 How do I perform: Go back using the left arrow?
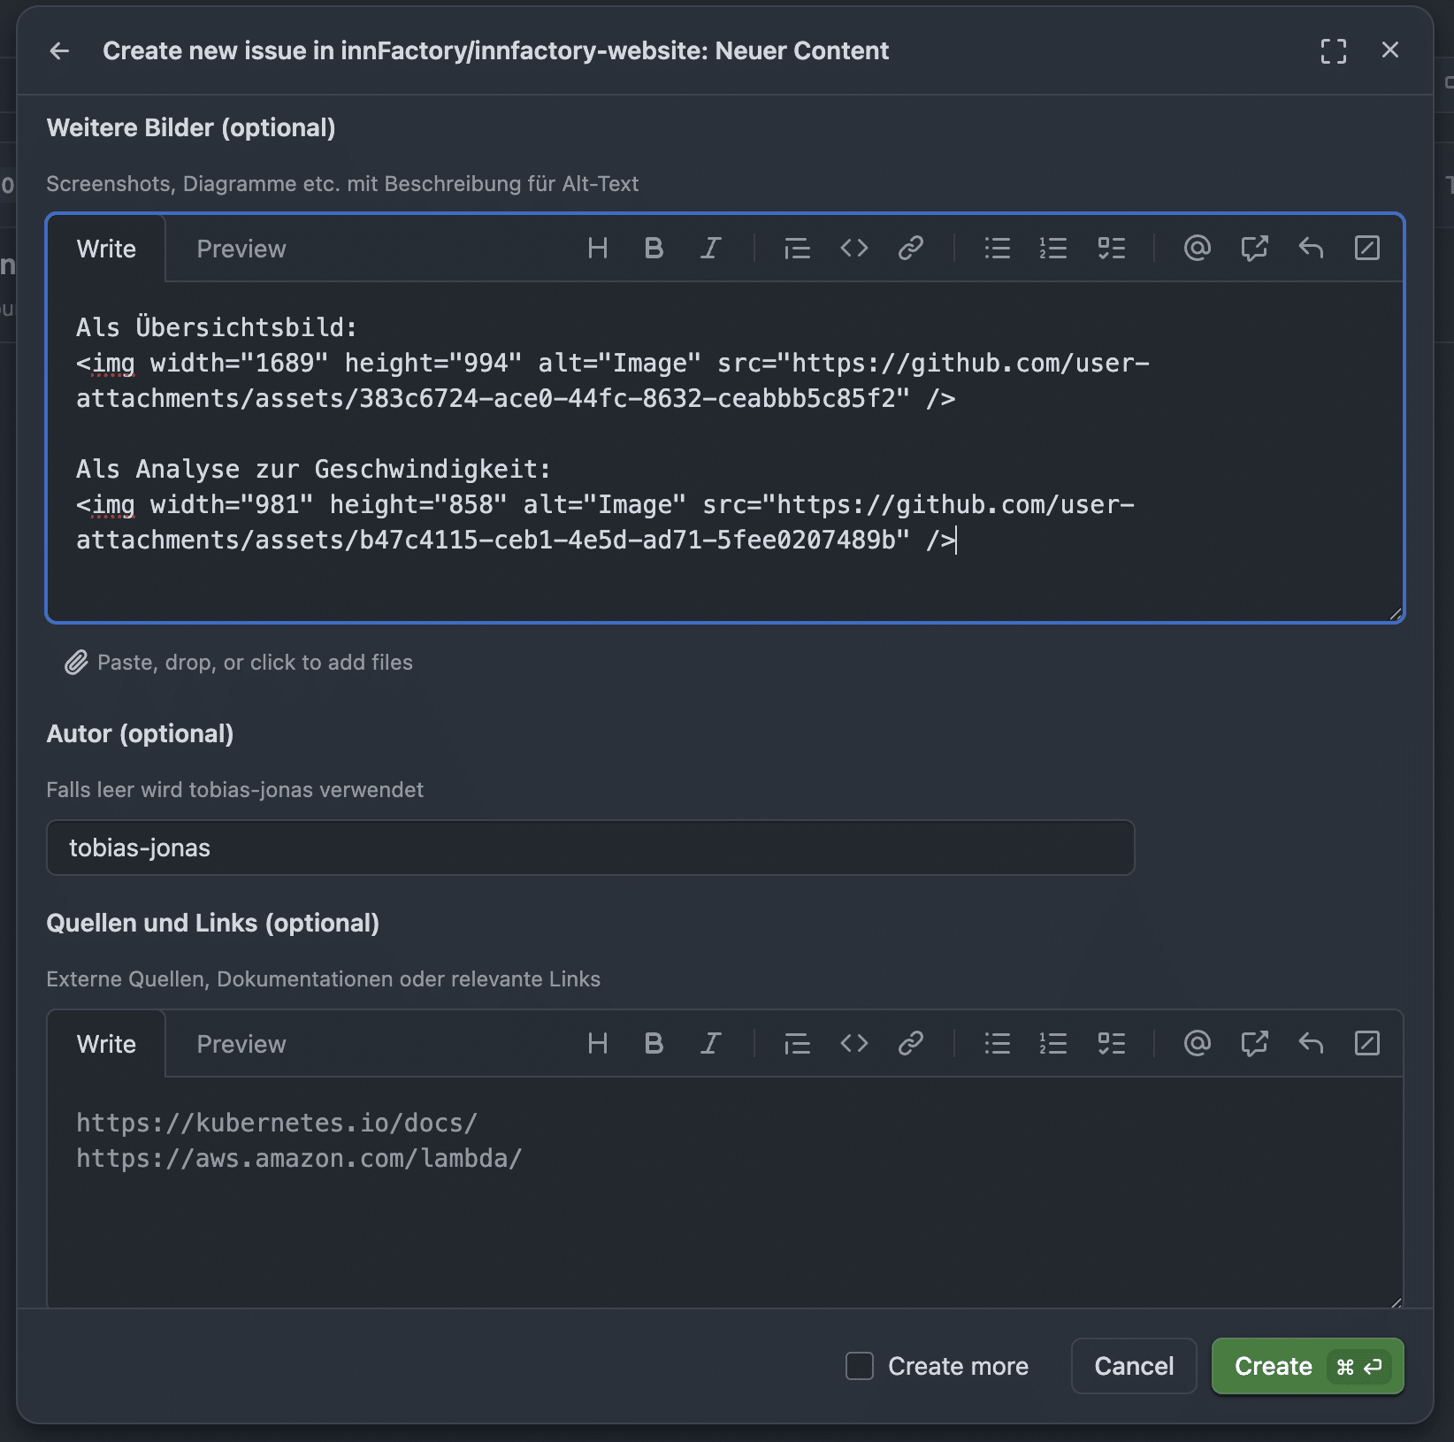point(59,51)
